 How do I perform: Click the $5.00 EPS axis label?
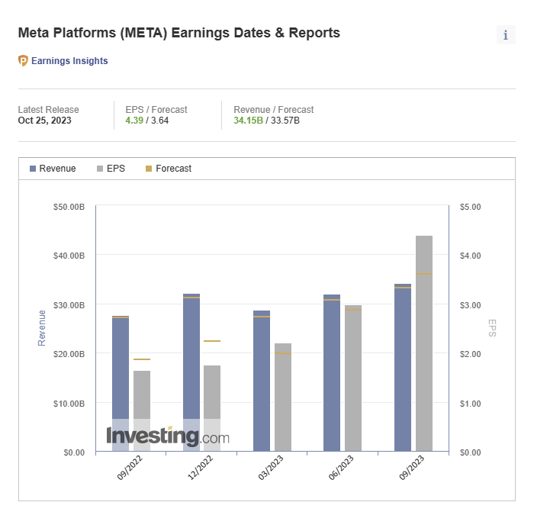471,207
